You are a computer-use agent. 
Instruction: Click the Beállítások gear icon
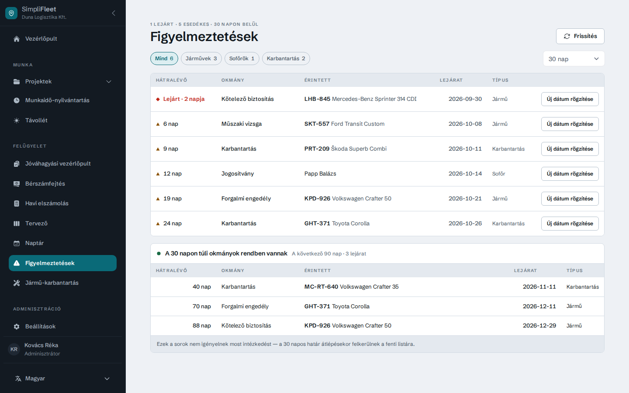pos(17,327)
